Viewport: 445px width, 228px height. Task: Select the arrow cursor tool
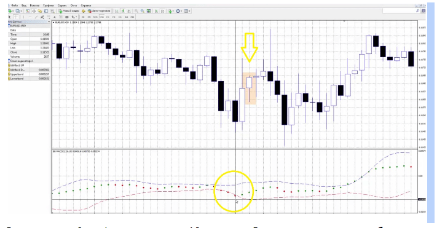tap(9, 17)
